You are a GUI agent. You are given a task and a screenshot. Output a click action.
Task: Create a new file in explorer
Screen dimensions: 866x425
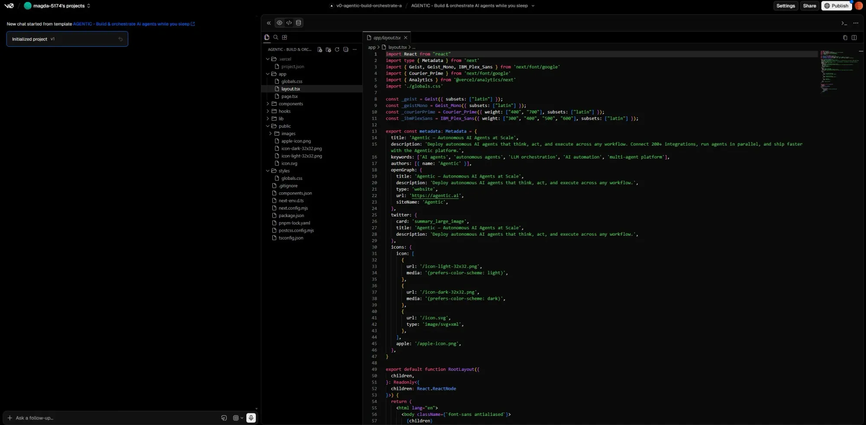320,49
